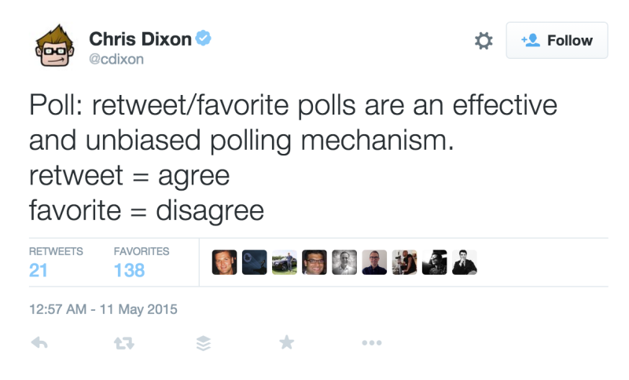
Task: Open Chris Dixon's cartoon avatar
Action: tap(54, 46)
